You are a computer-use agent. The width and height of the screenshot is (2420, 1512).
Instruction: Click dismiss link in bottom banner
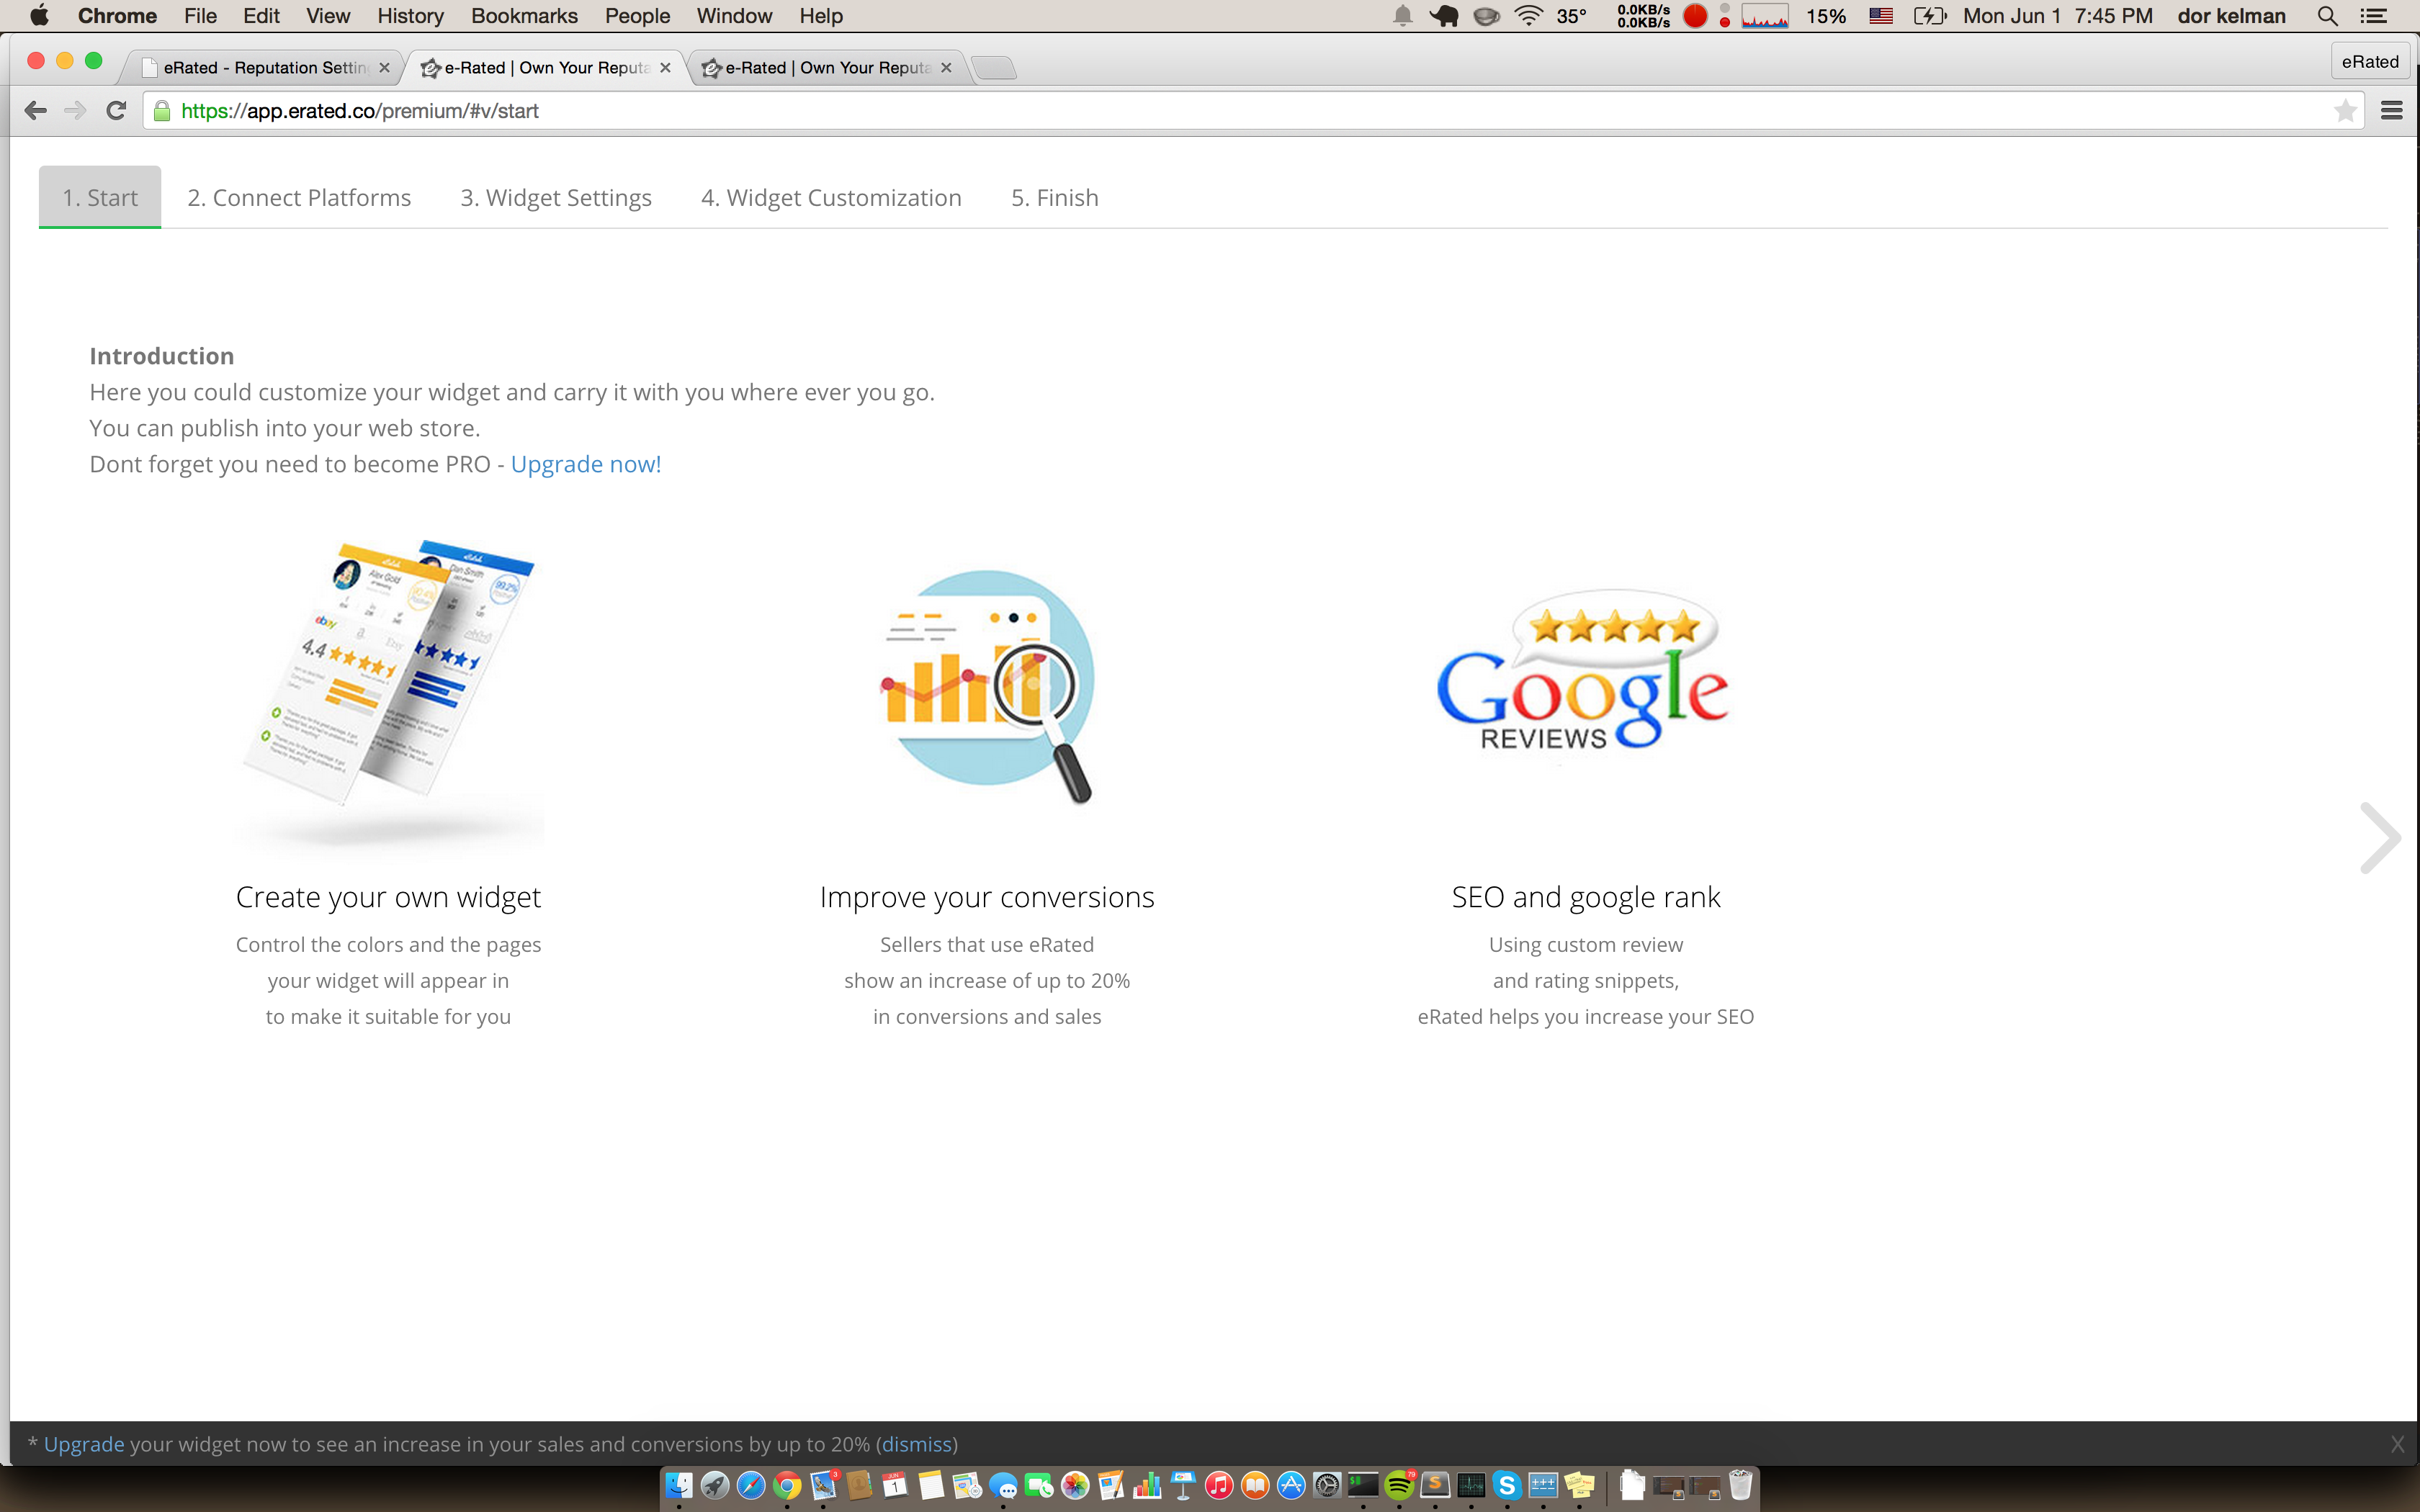click(916, 1444)
